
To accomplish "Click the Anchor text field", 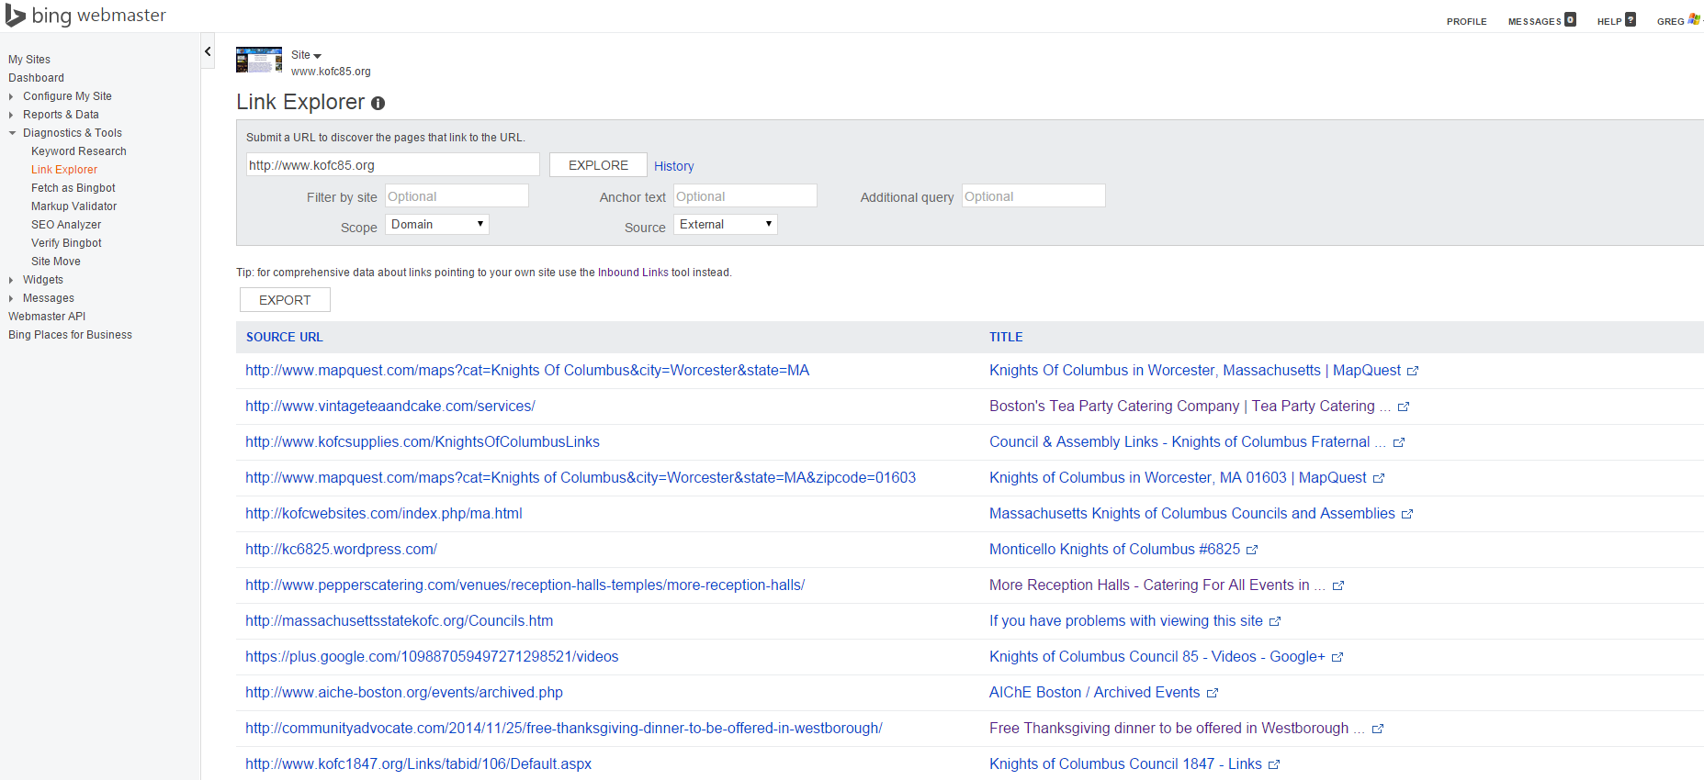I will pos(745,196).
